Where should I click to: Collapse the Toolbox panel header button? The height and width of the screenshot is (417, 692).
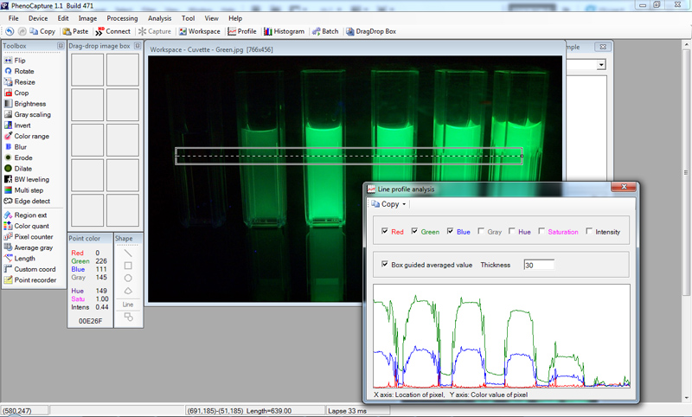tap(61, 46)
